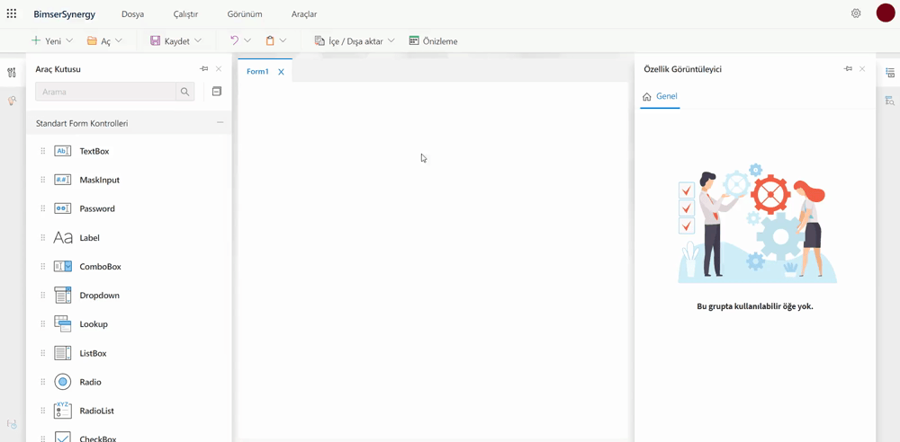Open the Genel properties tab

coord(660,96)
